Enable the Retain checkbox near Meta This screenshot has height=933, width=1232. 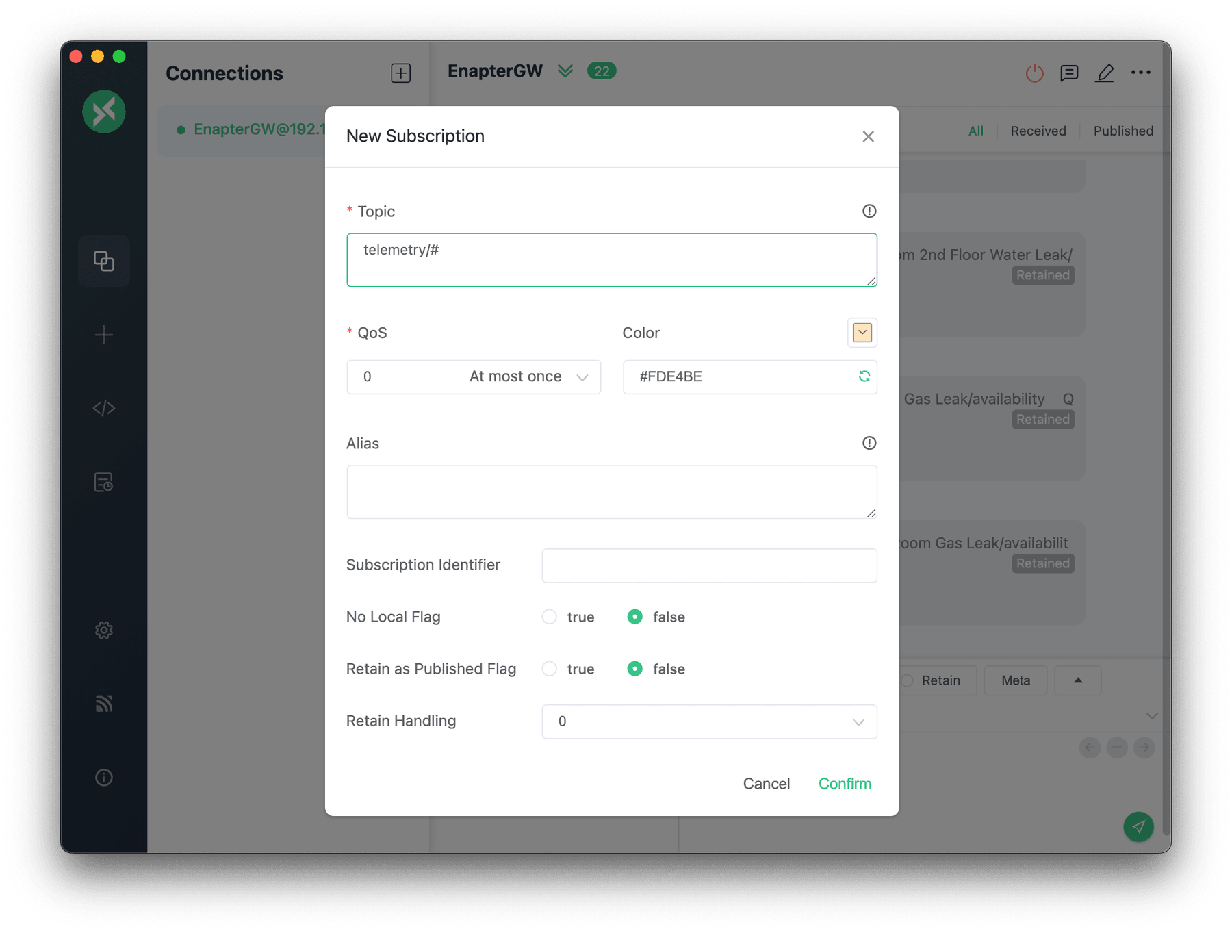[907, 680]
